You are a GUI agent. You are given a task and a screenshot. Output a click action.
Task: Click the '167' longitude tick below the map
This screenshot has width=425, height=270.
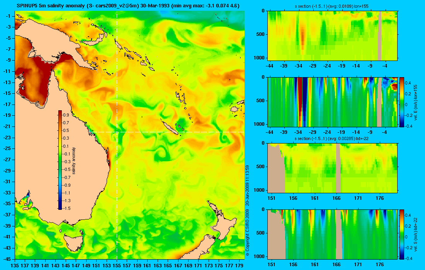point(178,265)
